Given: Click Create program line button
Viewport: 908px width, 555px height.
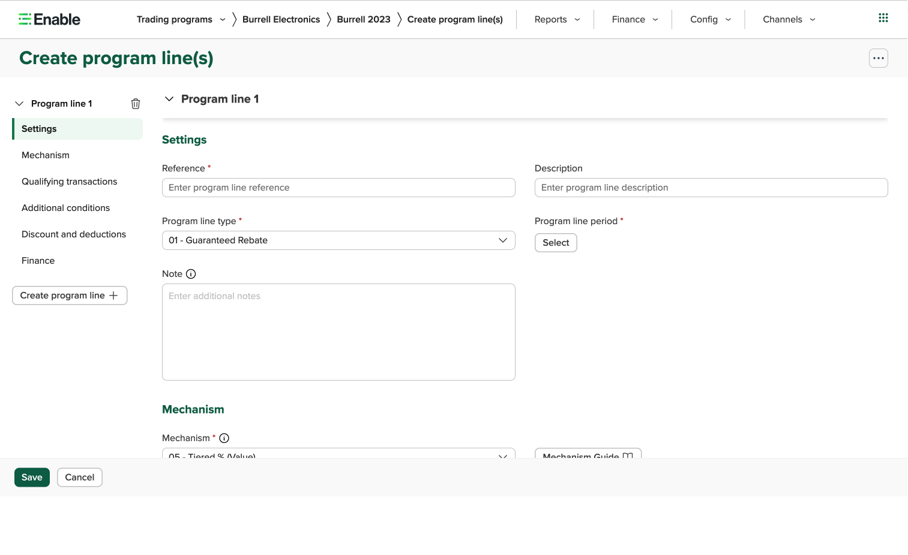Looking at the screenshot, I should point(70,295).
